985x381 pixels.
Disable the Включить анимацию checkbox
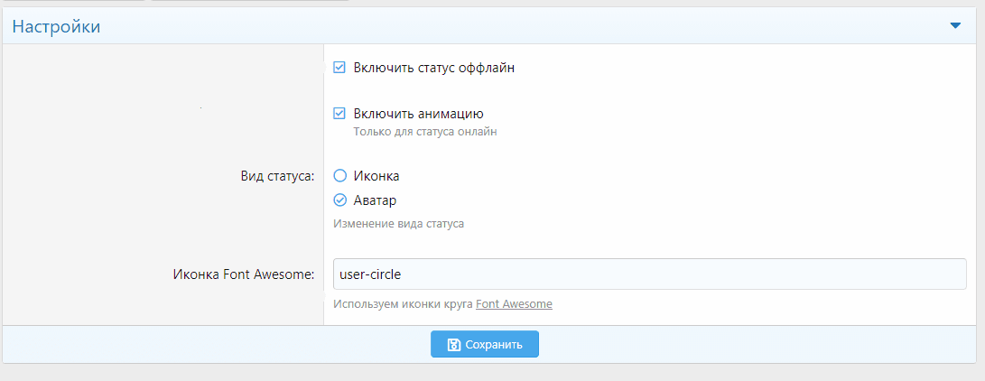[339, 114]
